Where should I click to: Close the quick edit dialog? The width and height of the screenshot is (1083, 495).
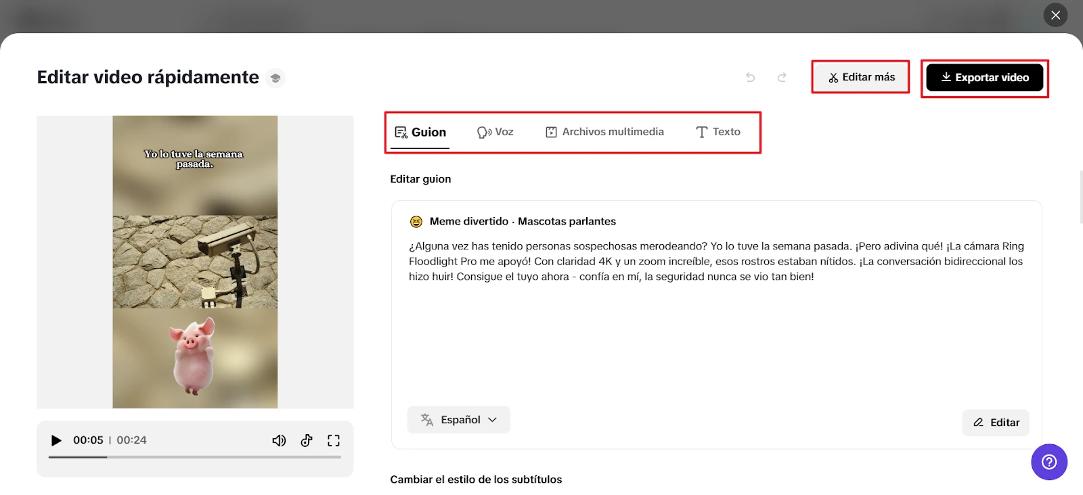click(1055, 15)
